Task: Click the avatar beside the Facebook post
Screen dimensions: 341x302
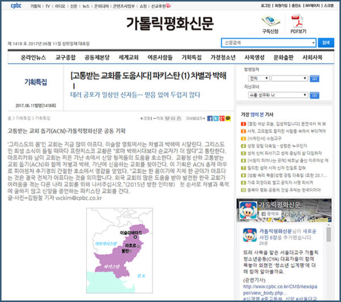Action: point(249,235)
